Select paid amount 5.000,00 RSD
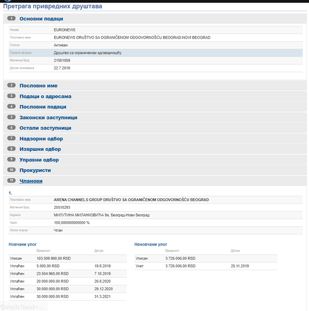The image size is (309, 311). (48, 266)
